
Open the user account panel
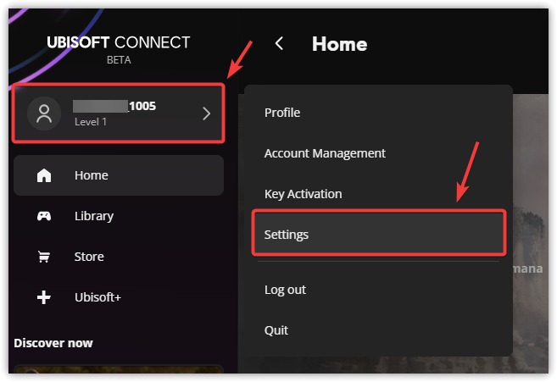[x=119, y=113]
